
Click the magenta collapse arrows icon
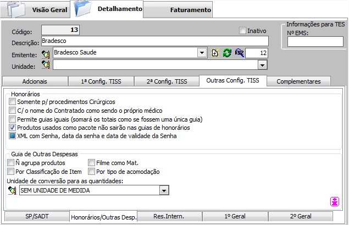click(334, 201)
